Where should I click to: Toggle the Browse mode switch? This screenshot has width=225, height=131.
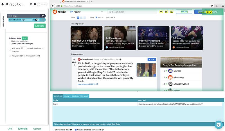[42, 4]
